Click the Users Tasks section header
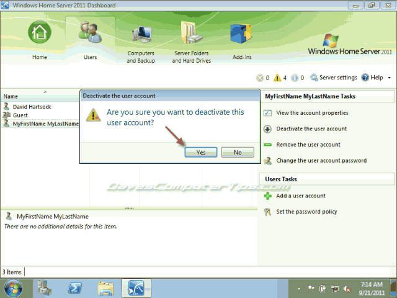Viewport: 397px width, 298px height. pos(281,179)
